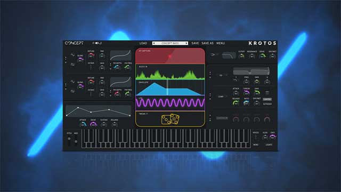Open the Concept Bass preset dropdown
The height and width of the screenshot is (192, 341).
point(170,43)
